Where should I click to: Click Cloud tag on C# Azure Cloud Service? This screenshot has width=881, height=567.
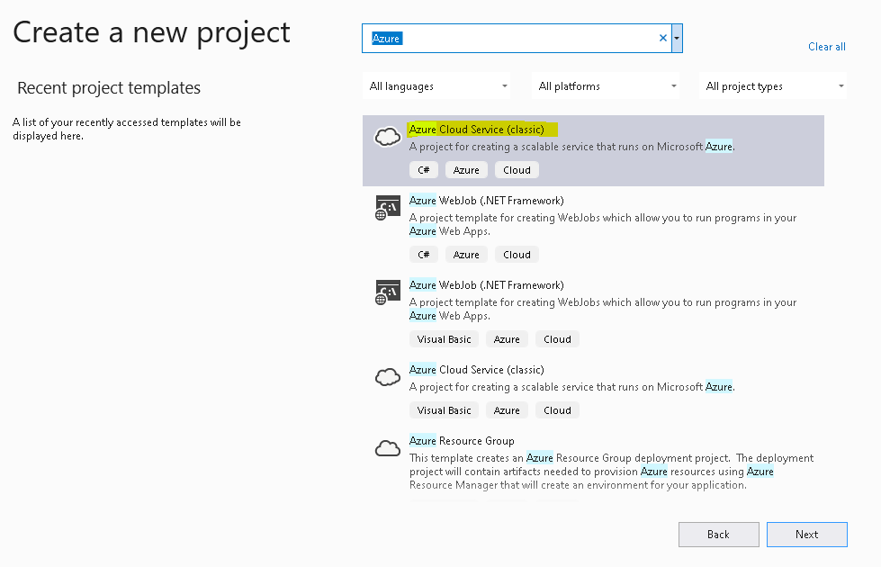(x=517, y=170)
